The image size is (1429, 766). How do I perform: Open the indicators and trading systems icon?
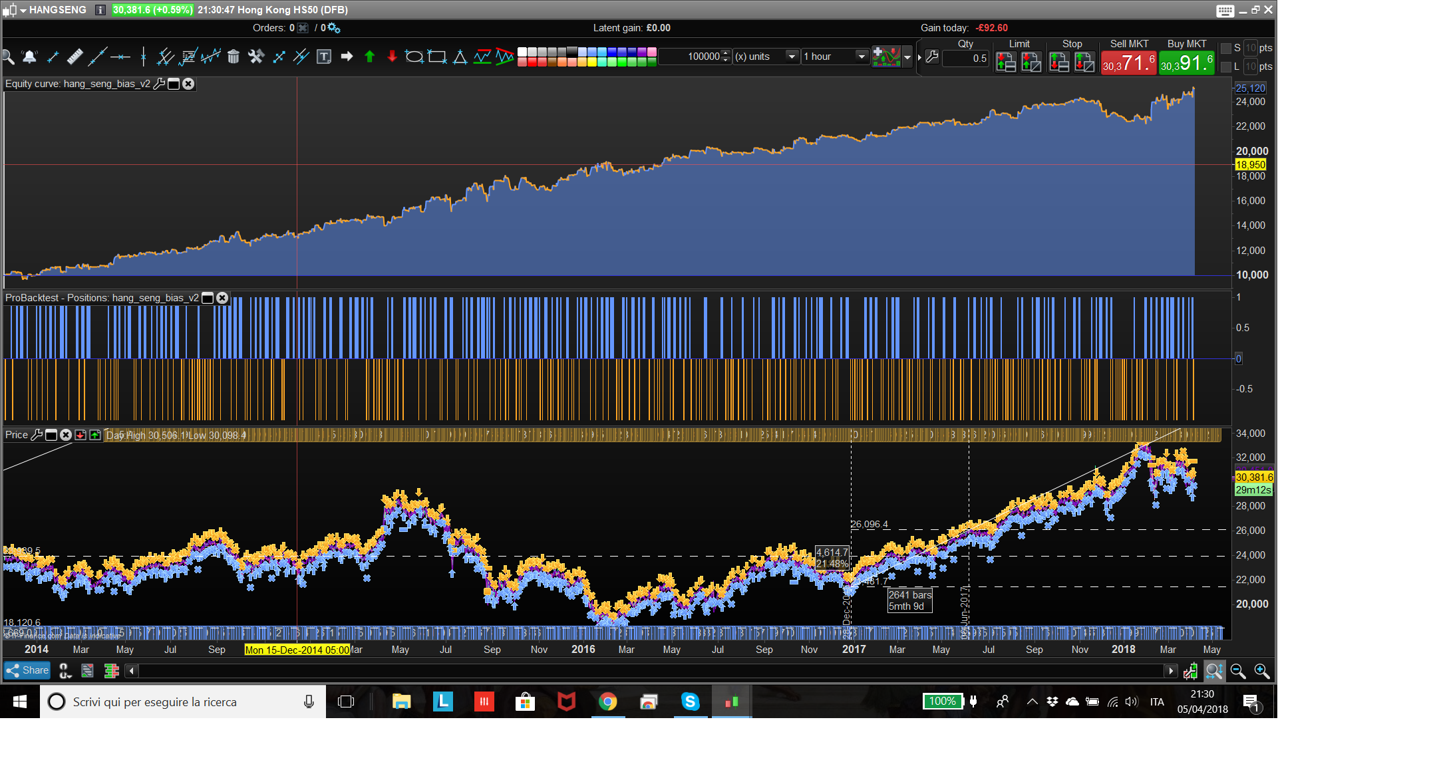click(887, 57)
